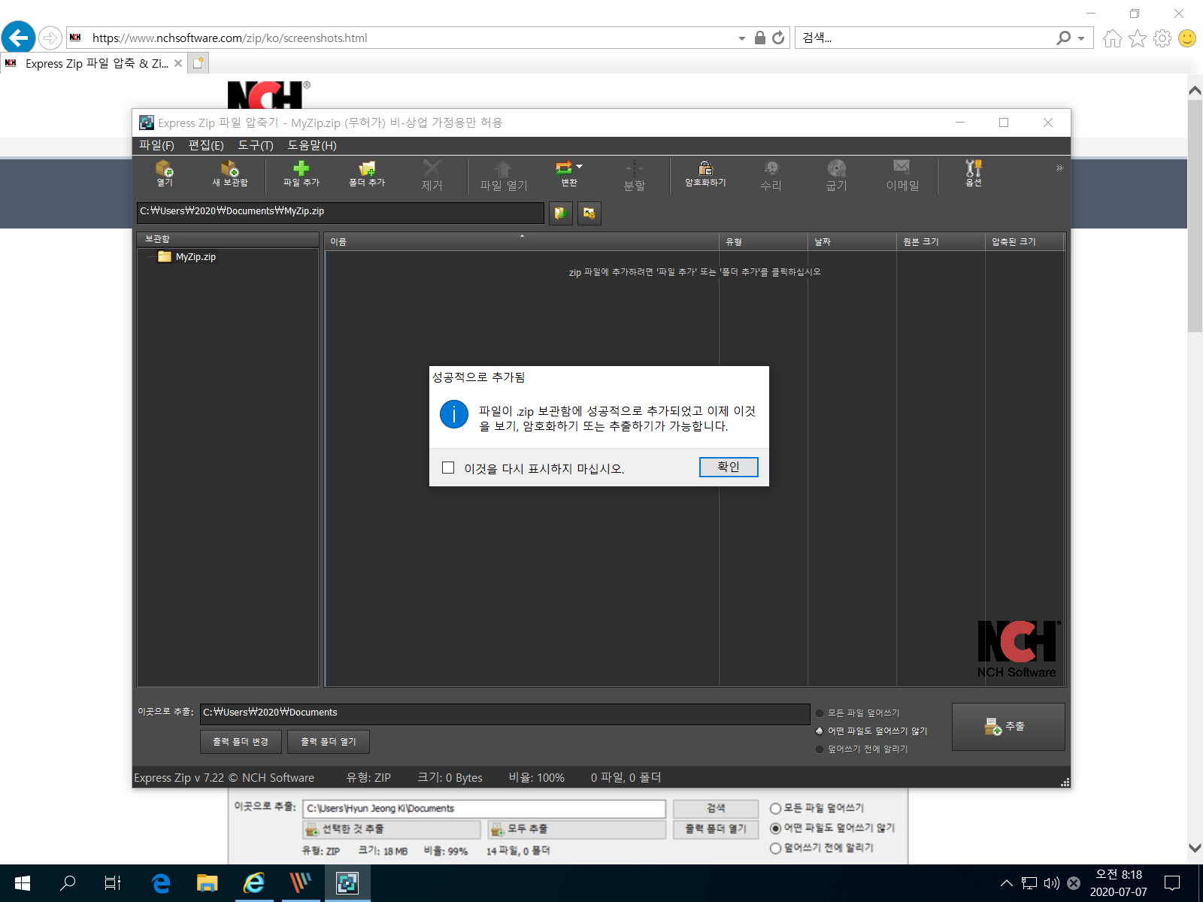
Task: Open the 도구(T) menu
Action: tap(256, 145)
